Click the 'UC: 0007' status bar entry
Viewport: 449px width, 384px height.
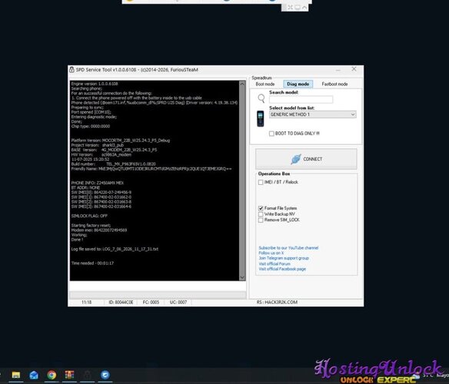(x=178, y=302)
